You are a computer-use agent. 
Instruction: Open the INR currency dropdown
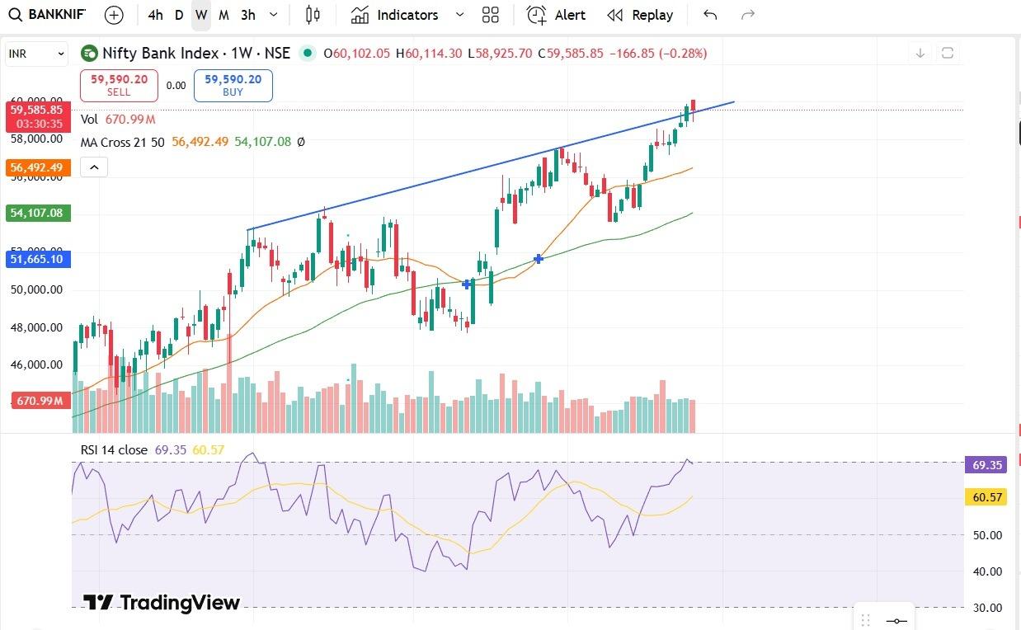[x=36, y=54]
